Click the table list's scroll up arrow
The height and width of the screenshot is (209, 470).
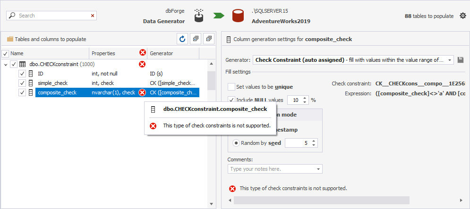point(211,64)
